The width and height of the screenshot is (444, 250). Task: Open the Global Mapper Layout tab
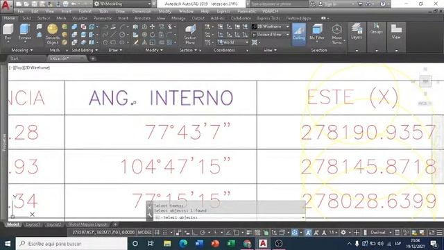87,224
